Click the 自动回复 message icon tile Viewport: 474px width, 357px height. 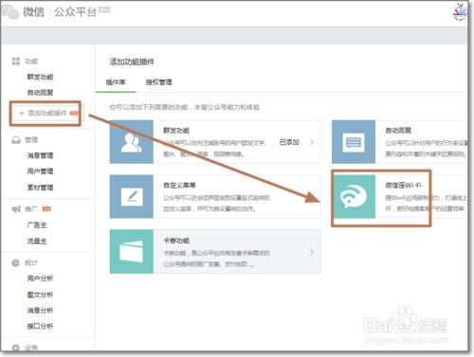coord(354,142)
